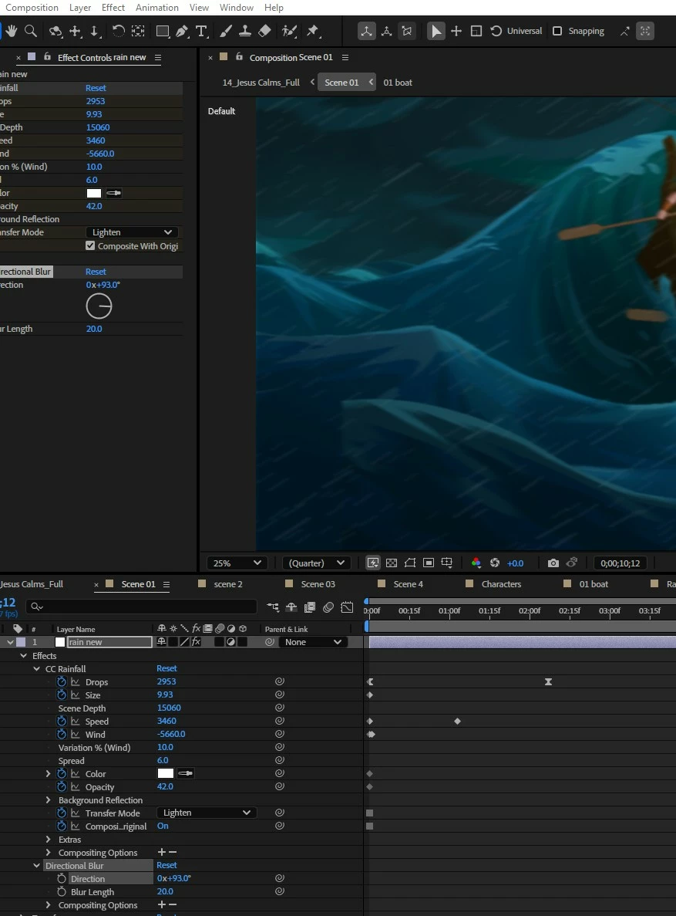The height and width of the screenshot is (916, 676).
Task: Select the Type tool
Action: (201, 31)
